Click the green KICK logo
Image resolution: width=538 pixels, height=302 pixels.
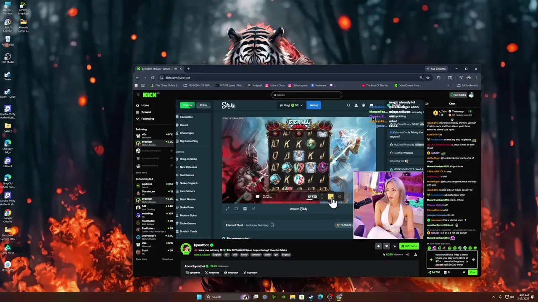[150, 95]
